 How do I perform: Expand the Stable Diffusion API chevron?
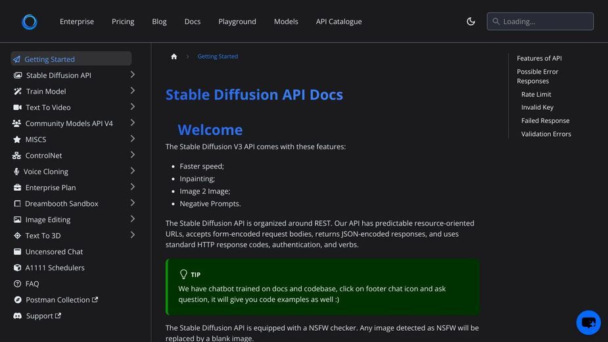point(133,74)
